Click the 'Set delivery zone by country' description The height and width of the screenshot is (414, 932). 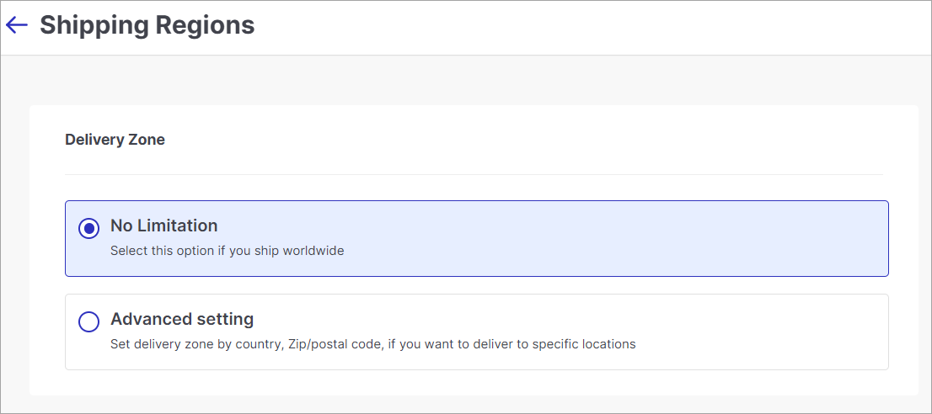372,344
